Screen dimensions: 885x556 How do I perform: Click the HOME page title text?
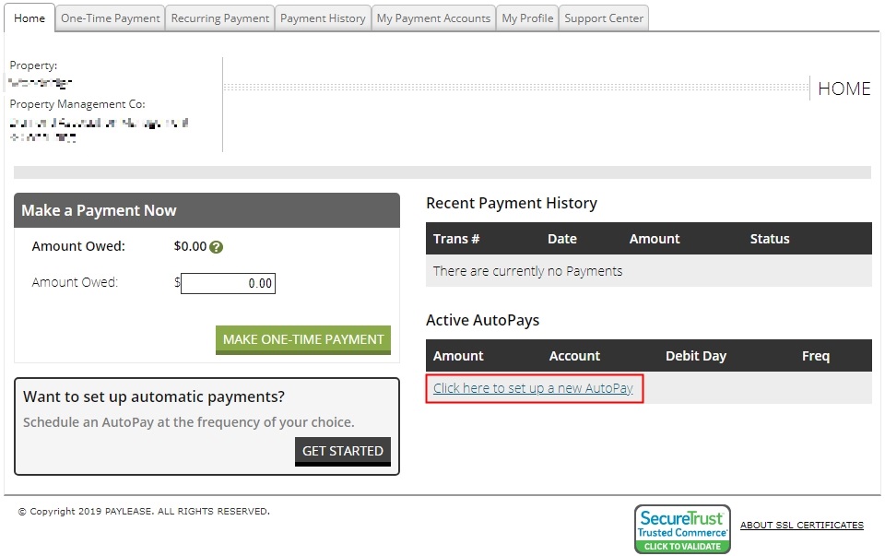[x=844, y=89]
